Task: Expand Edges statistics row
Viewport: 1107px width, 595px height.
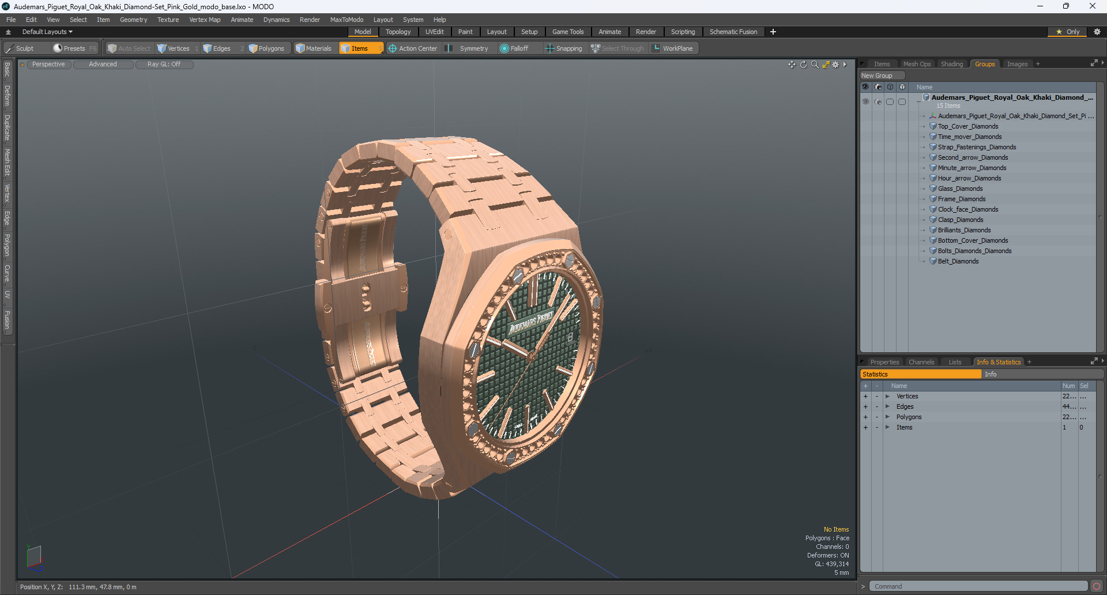Action: coord(887,407)
